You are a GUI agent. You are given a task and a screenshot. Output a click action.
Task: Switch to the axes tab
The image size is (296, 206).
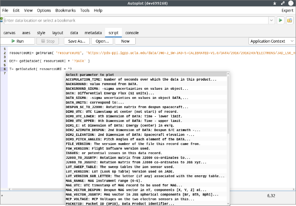point(26,33)
